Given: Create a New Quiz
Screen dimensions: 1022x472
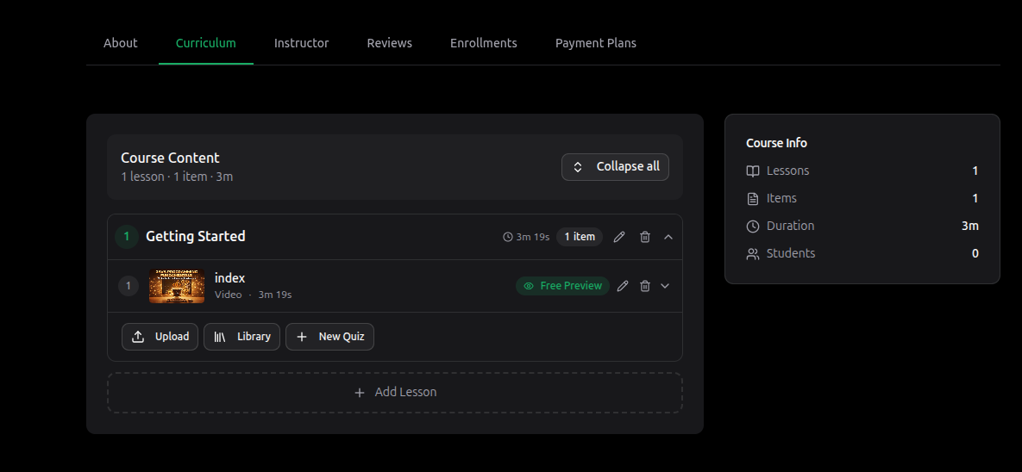Looking at the screenshot, I should coord(329,337).
